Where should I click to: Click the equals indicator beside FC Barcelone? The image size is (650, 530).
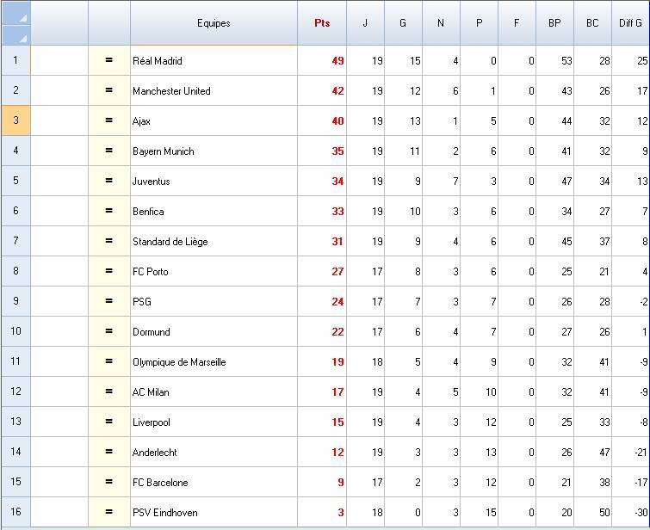click(x=108, y=482)
